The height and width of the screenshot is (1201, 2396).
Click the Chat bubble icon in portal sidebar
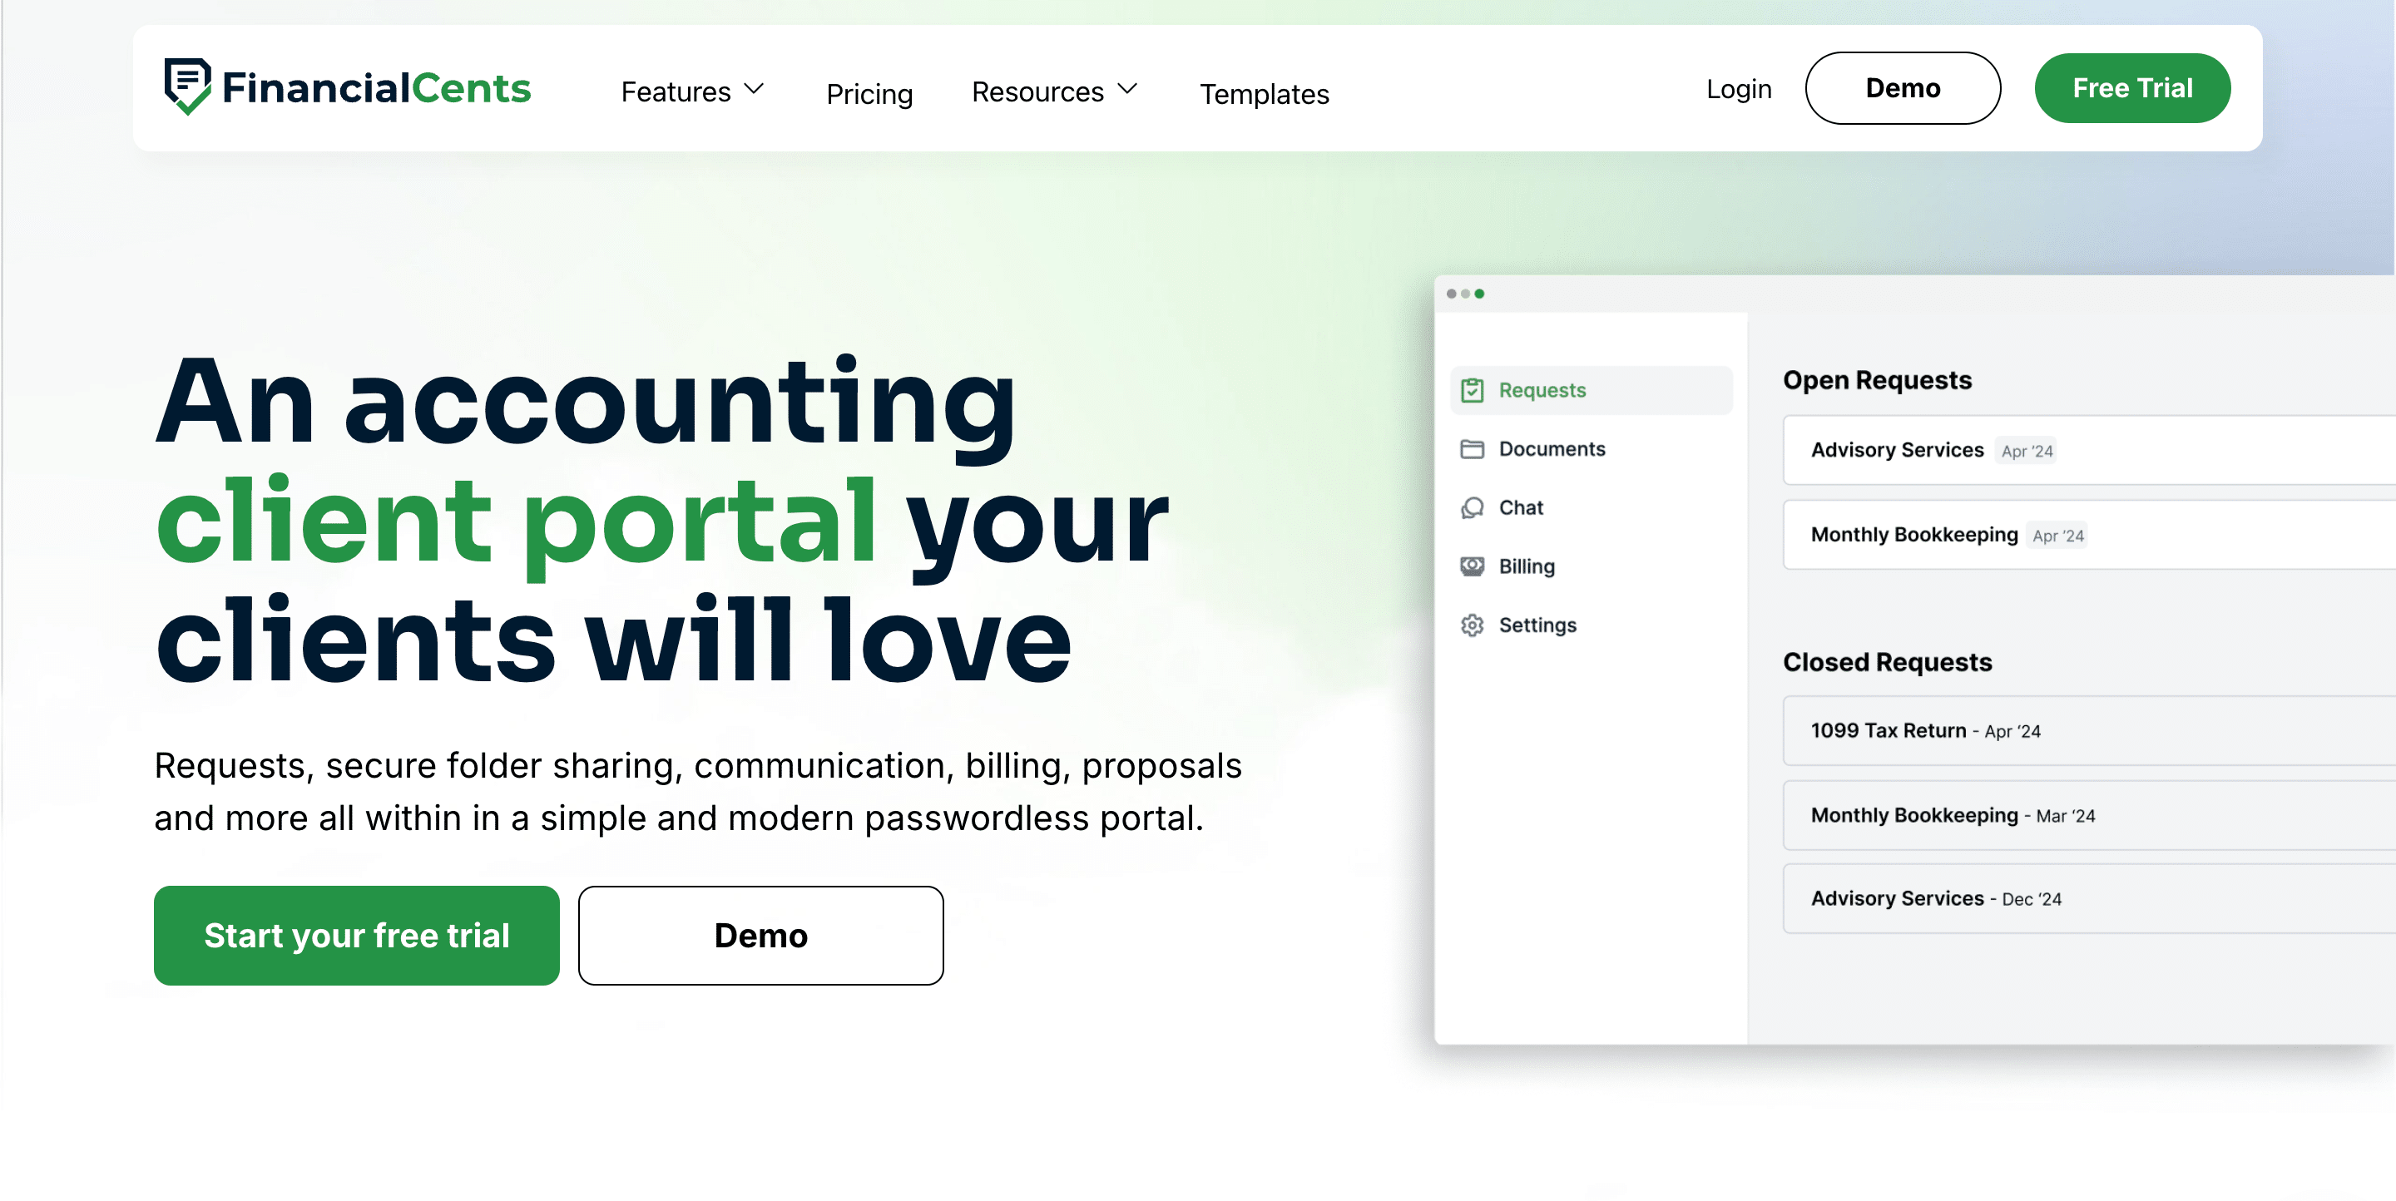(1472, 507)
